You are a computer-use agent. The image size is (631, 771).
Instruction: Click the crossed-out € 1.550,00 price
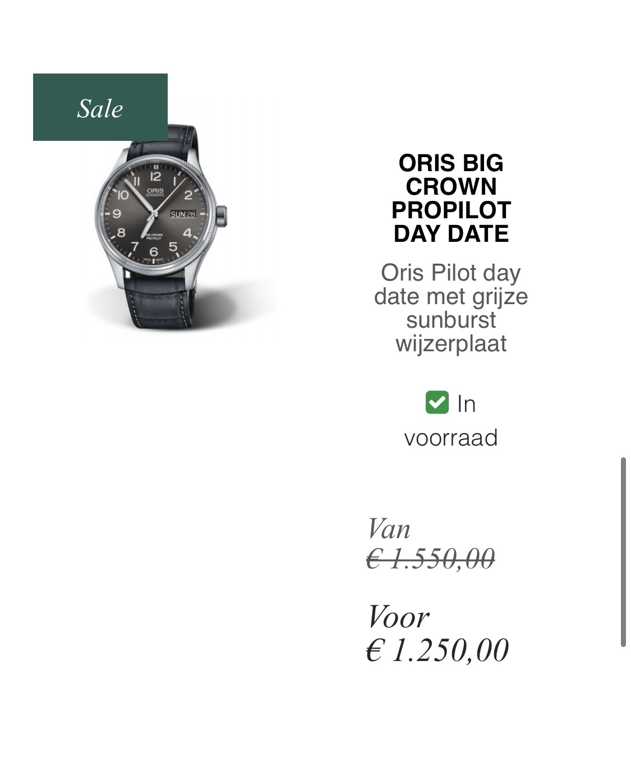(431, 559)
